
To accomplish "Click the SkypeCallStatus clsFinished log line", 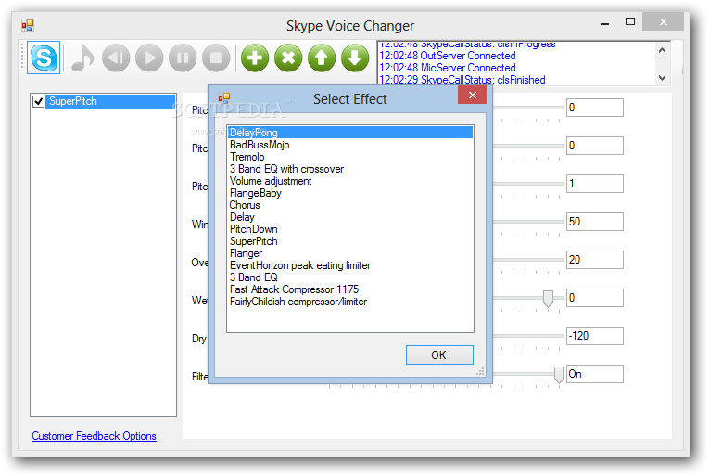I will pyautogui.click(x=462, y=80).
